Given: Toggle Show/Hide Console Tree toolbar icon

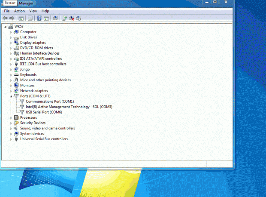Looking at the screenshot, I should 21,18.
